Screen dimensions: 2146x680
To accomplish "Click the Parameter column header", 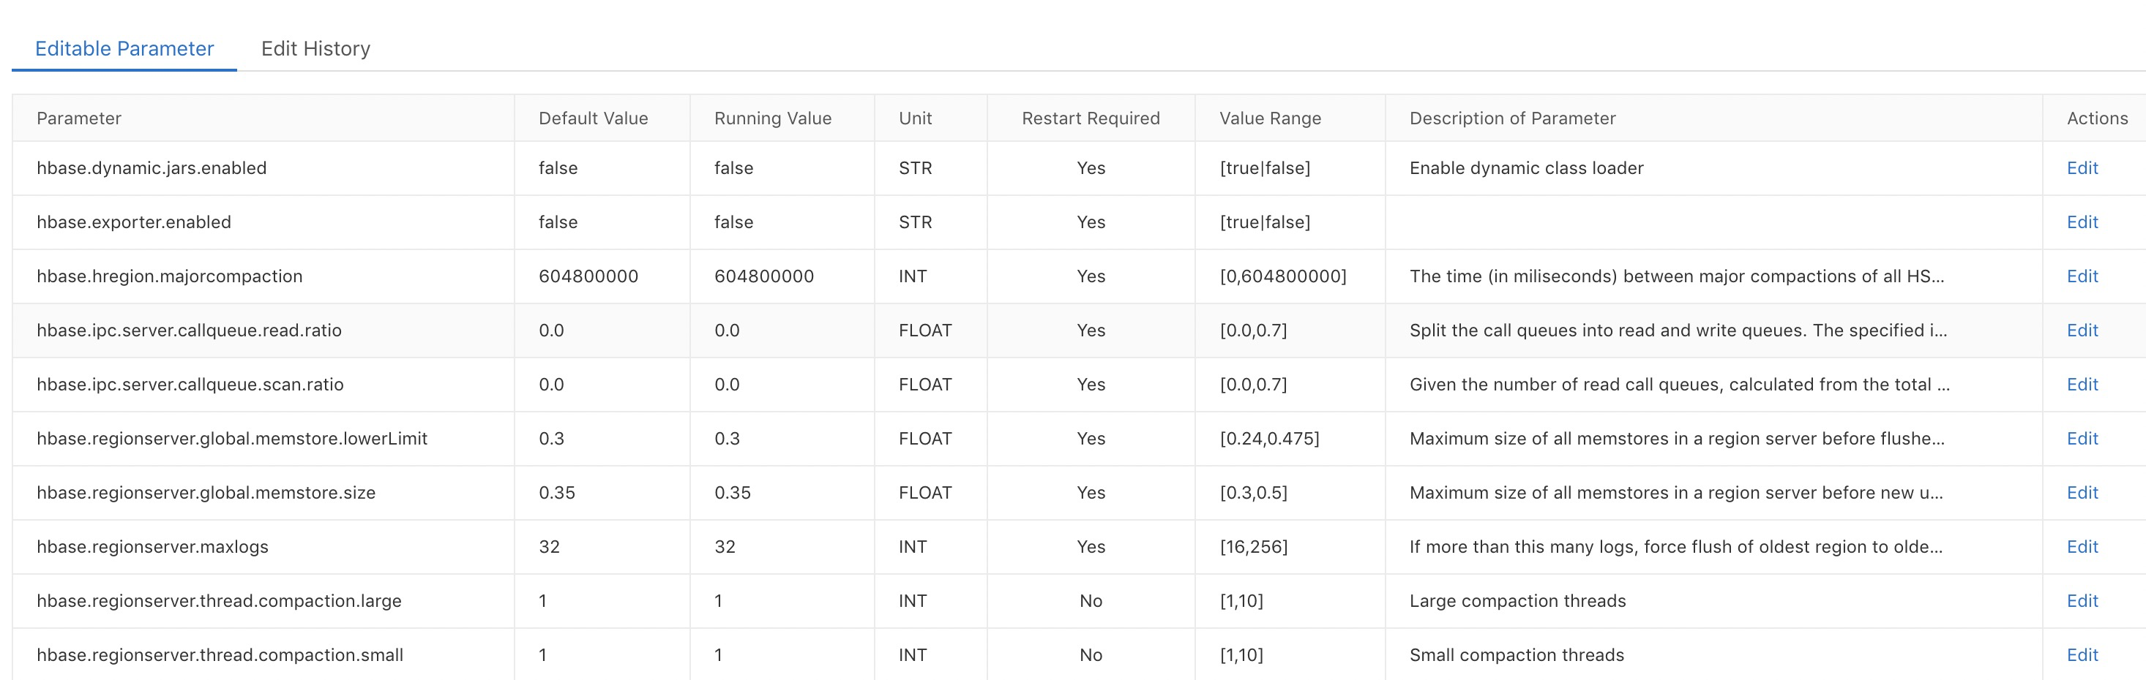I will pos(79,118).
